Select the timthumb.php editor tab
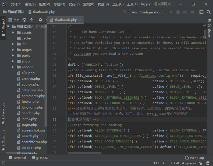This screenshot has width=213, height=166. 66,20
